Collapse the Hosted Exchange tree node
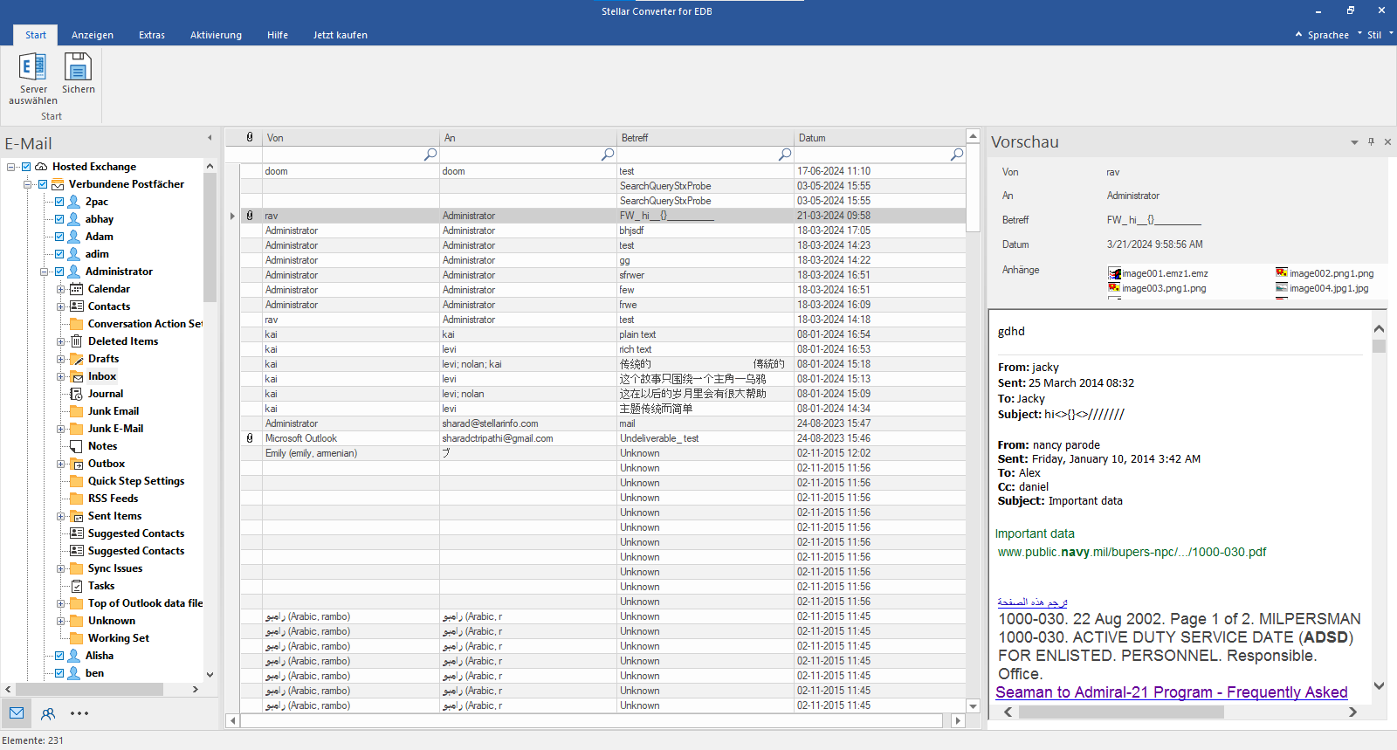1397x750 pixels. 11,167
